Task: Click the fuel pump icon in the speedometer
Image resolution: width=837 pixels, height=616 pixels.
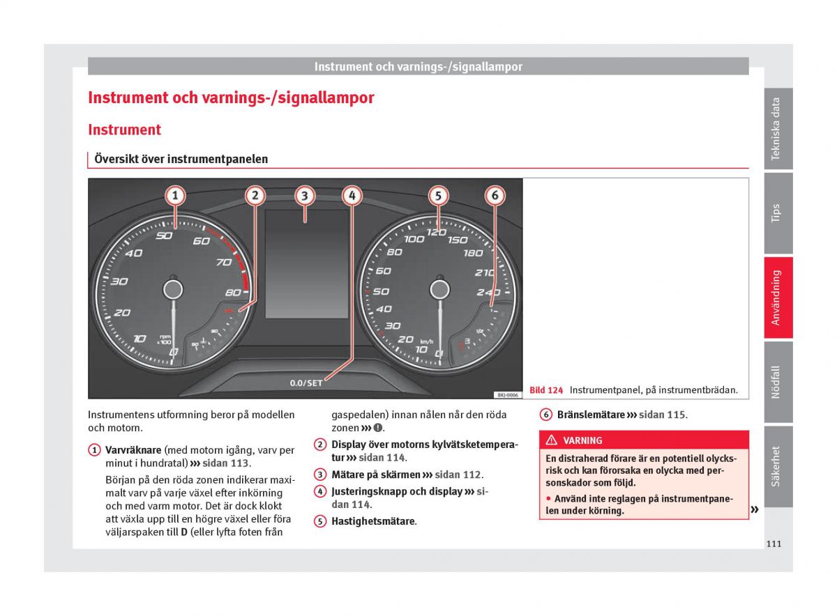Action: 467,341
